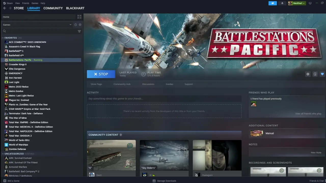Open the View menu
Viewport: 326px width, 183px height.
click(17, 3)
